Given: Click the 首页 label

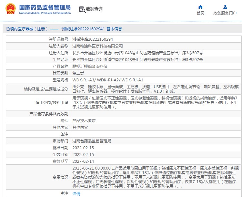Looking at the screenshot, I should coord(200,13).
